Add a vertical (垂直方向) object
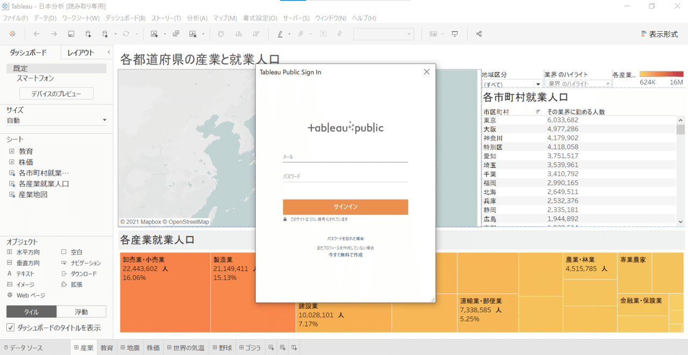Viewport: 688px width, 355px height. pyautogui.click(x=23, y=263)
